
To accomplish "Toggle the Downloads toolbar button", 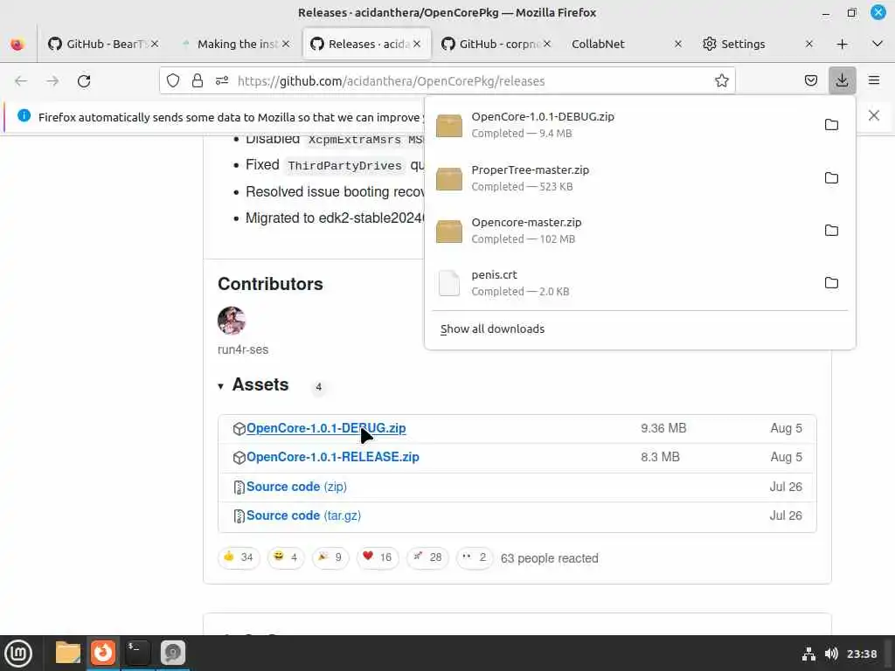I will coord(842,80).
